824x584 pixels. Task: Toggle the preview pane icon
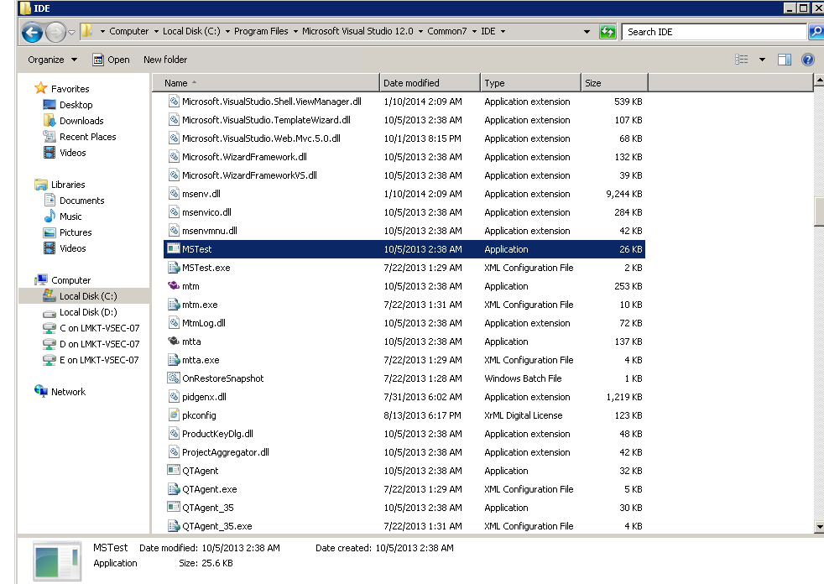[785, 60]
